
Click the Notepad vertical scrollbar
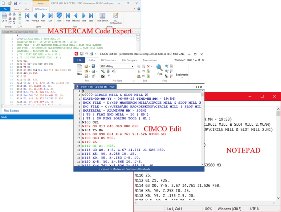pyautogui.click(x=278, y=152)
